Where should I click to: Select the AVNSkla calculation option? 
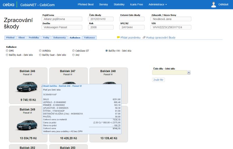click(40, 51)
